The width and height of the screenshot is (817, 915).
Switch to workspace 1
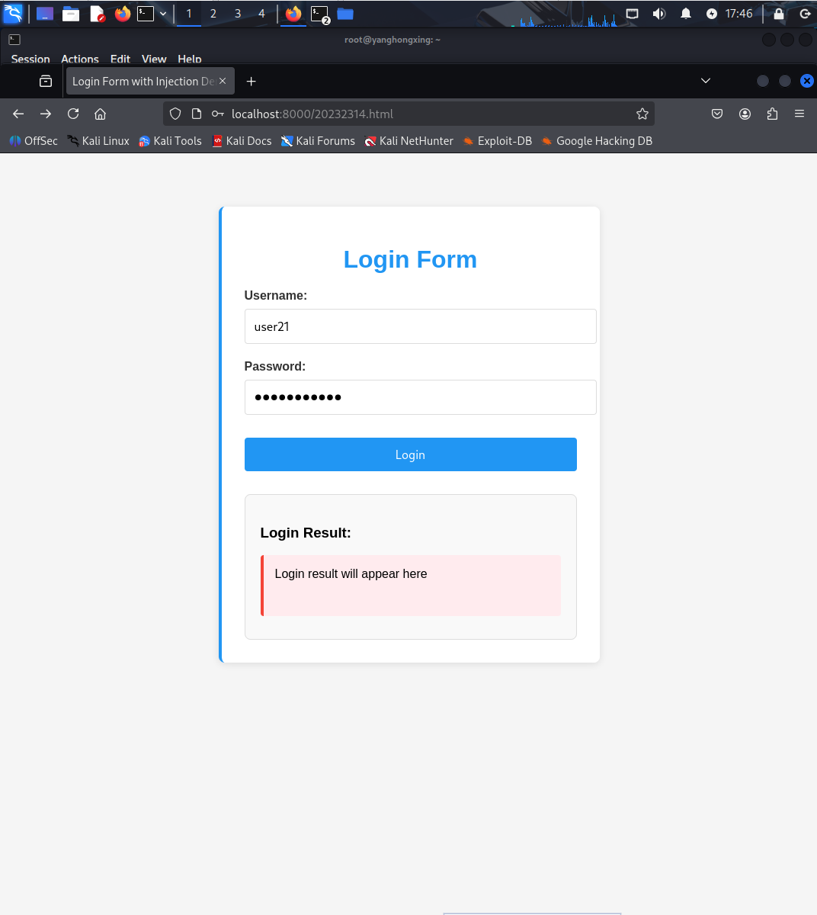189,14
